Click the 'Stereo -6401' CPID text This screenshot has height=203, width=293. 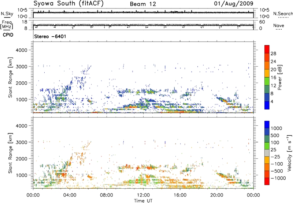tap(50, 36)
